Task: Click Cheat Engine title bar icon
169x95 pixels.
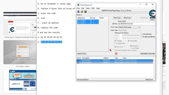Action: (78, 5)
